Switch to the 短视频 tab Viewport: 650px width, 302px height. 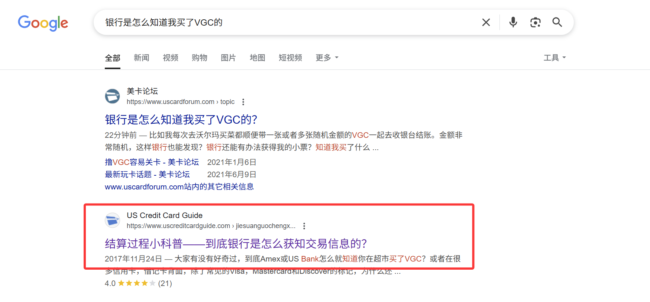290,58
